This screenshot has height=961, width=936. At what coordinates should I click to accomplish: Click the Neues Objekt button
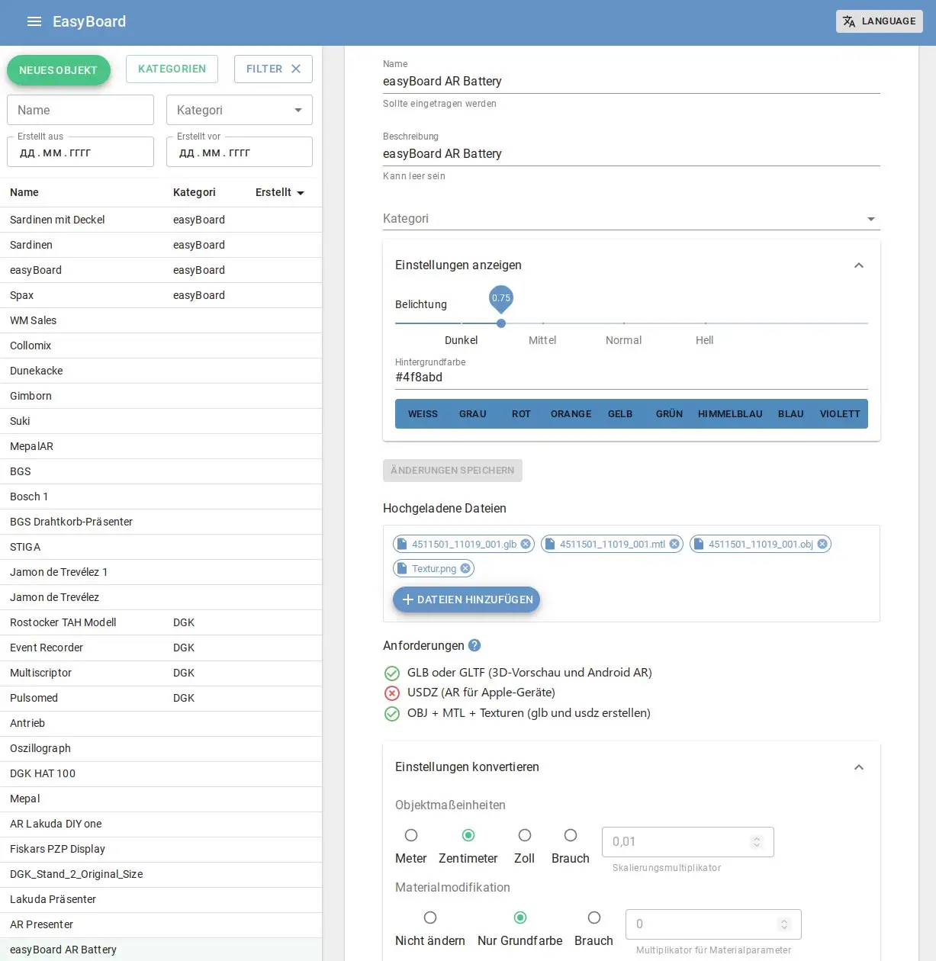[59, 70]
